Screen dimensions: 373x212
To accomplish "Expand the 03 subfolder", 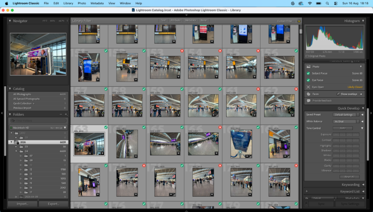I will 16,147.
